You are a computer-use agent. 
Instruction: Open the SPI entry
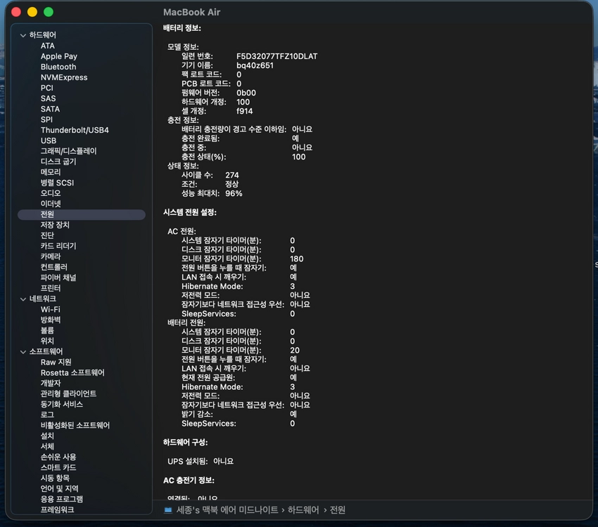pos(46,119)
